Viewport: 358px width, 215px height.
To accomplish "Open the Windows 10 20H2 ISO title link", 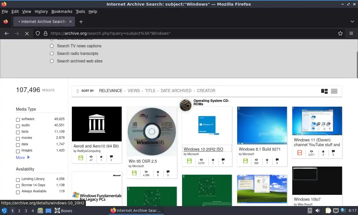I will (203, 149).
